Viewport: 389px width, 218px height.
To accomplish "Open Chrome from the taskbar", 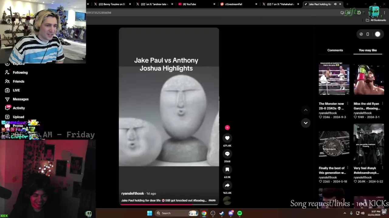I will click(204, 213).
